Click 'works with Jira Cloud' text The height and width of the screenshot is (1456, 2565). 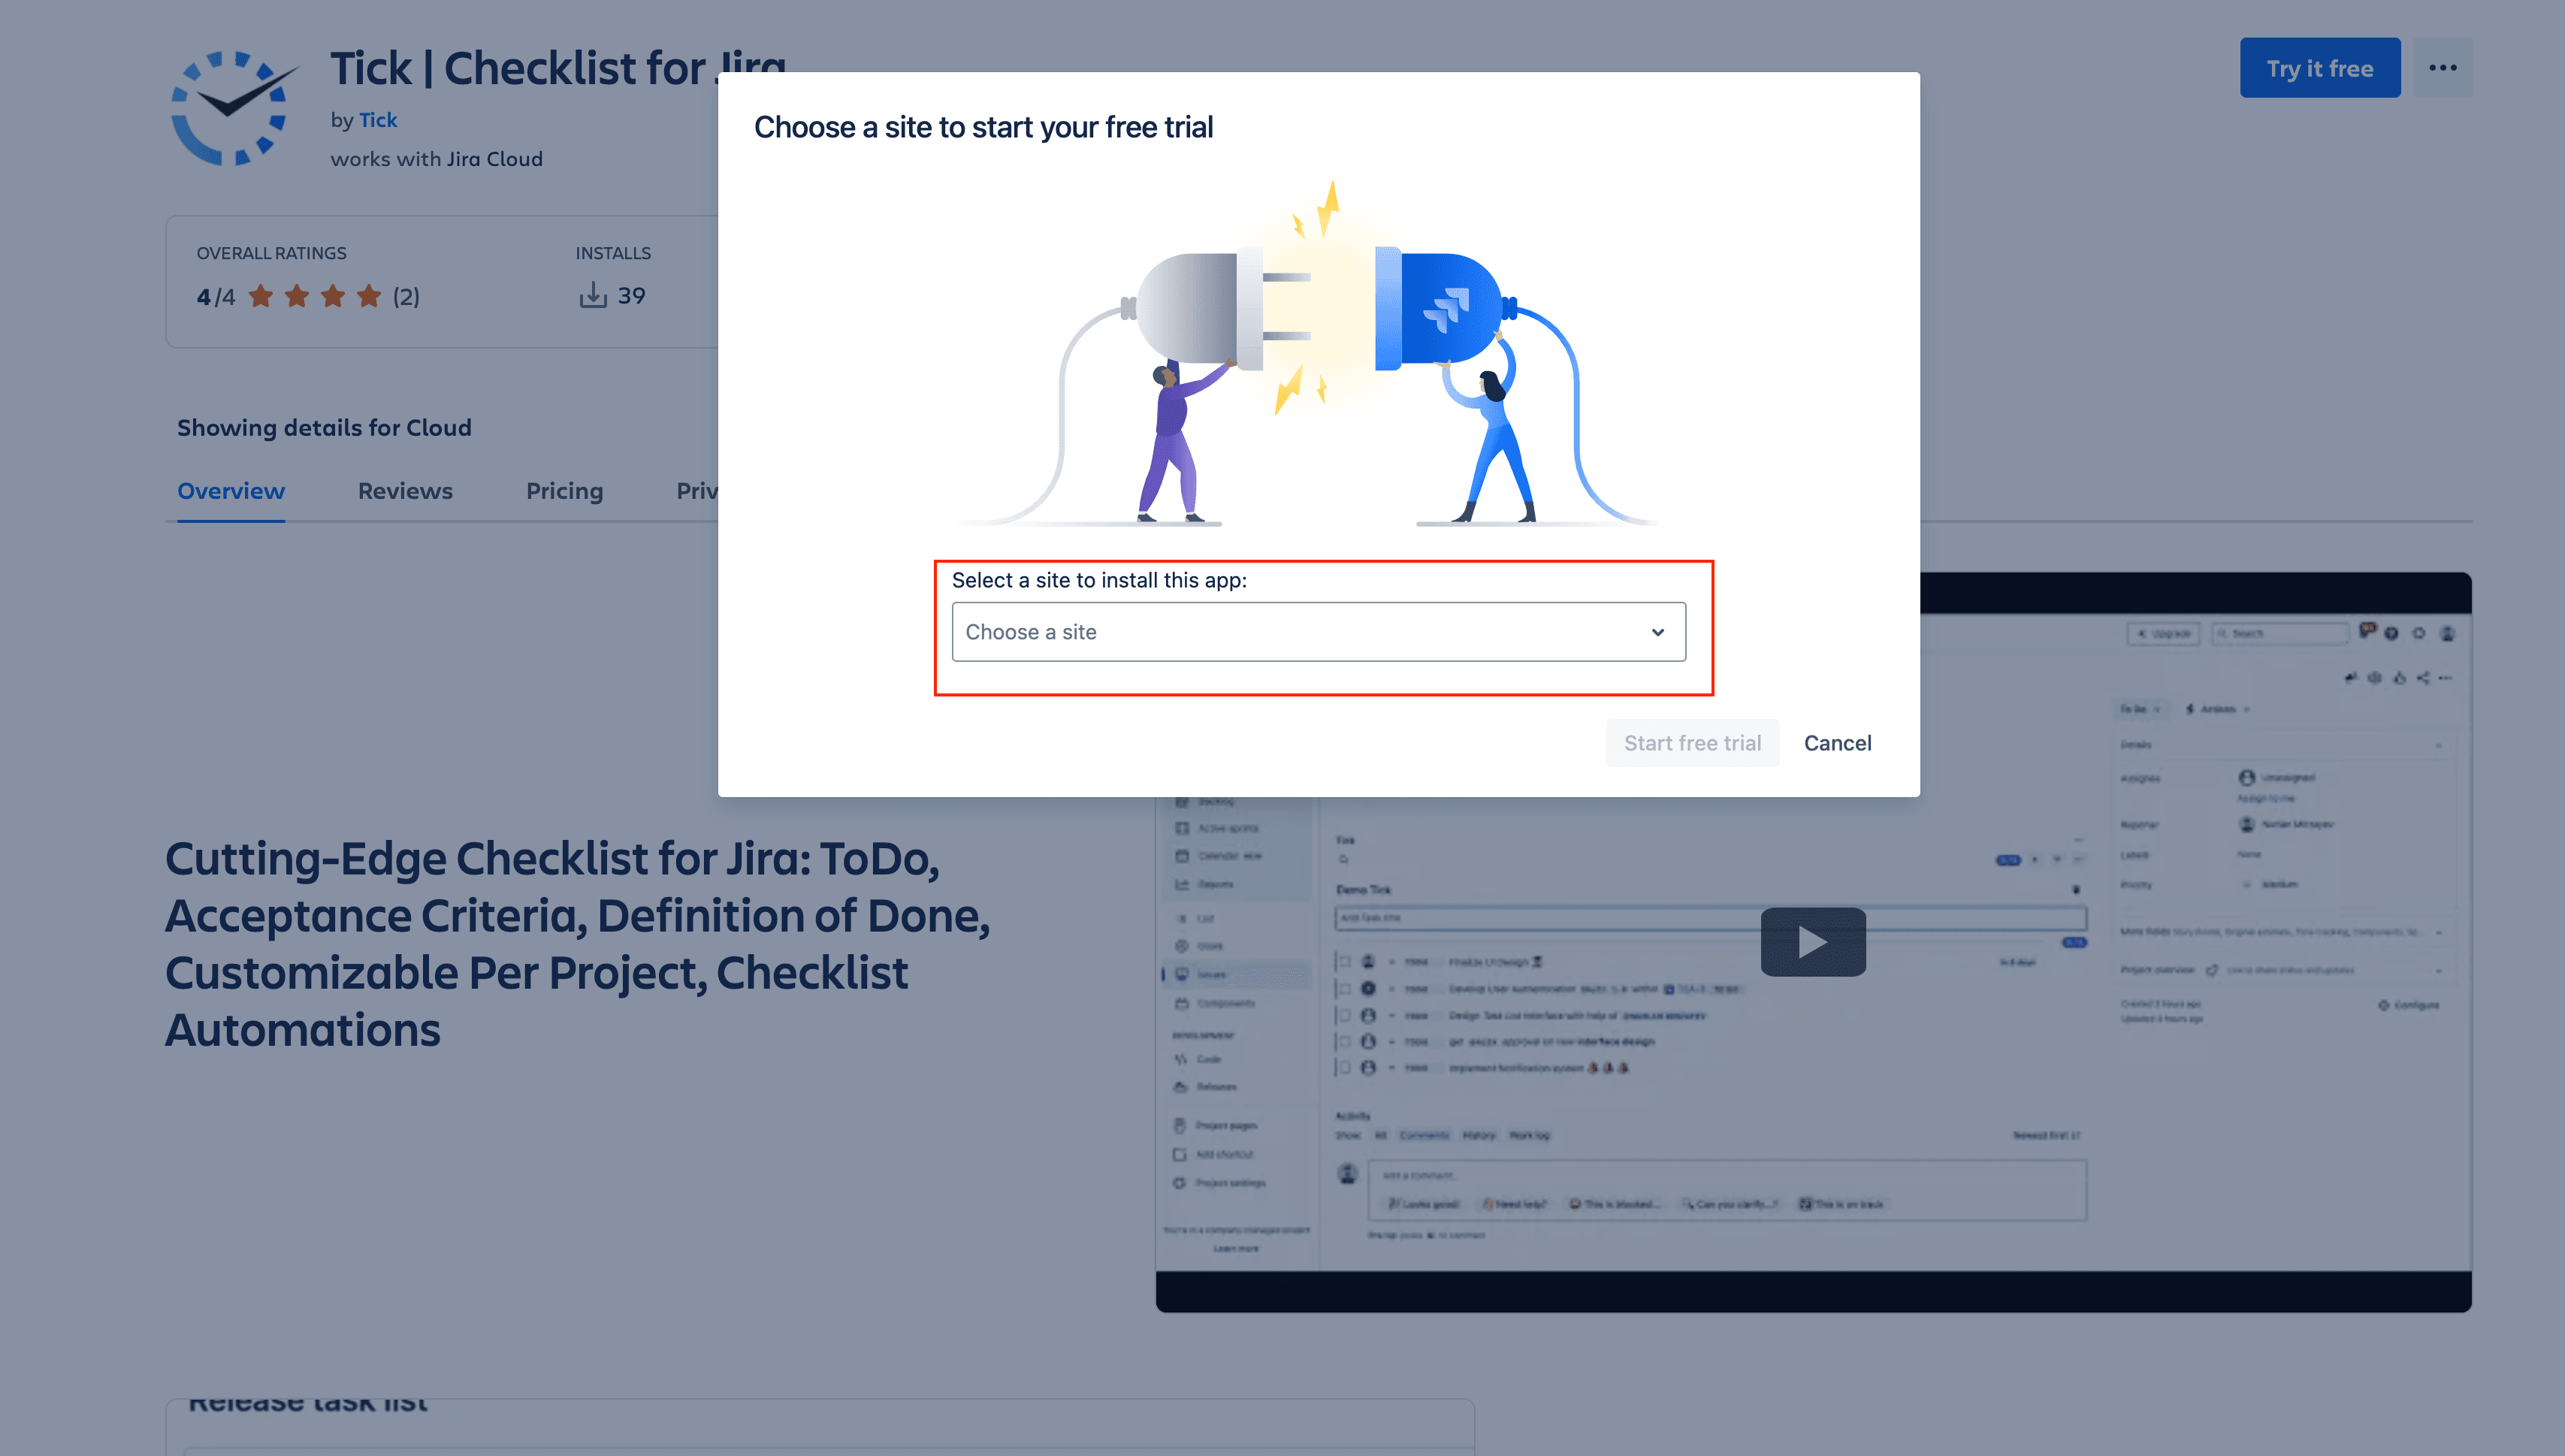click(437, 159)
